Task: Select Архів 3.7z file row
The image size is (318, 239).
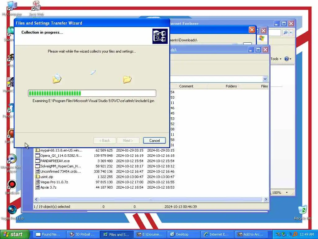Action: 105,187
